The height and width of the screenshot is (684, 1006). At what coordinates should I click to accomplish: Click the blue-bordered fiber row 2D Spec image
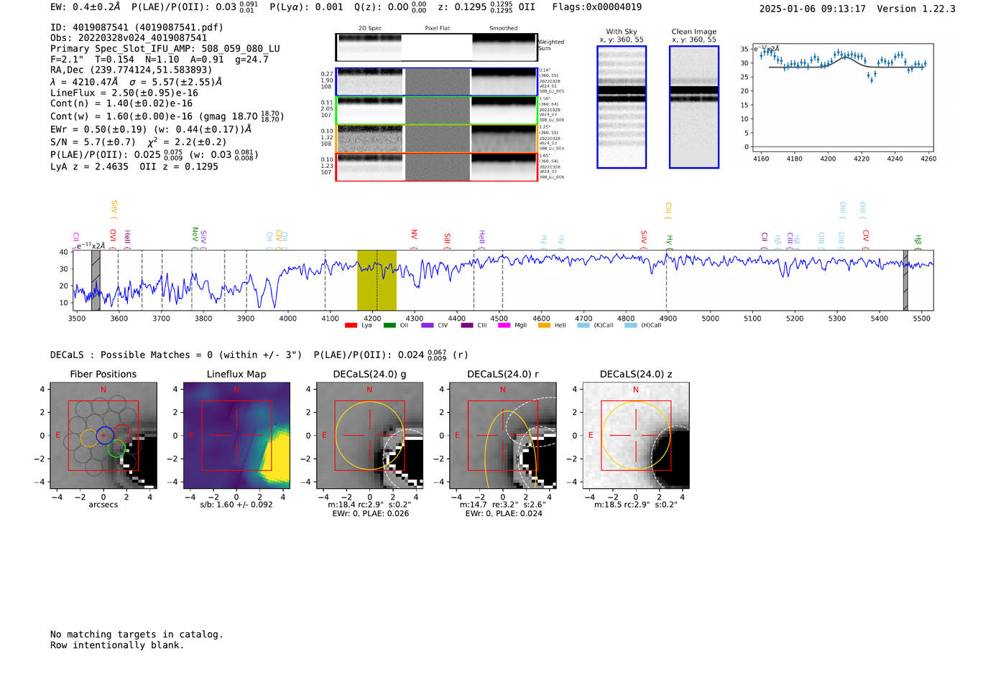[370, 82]
